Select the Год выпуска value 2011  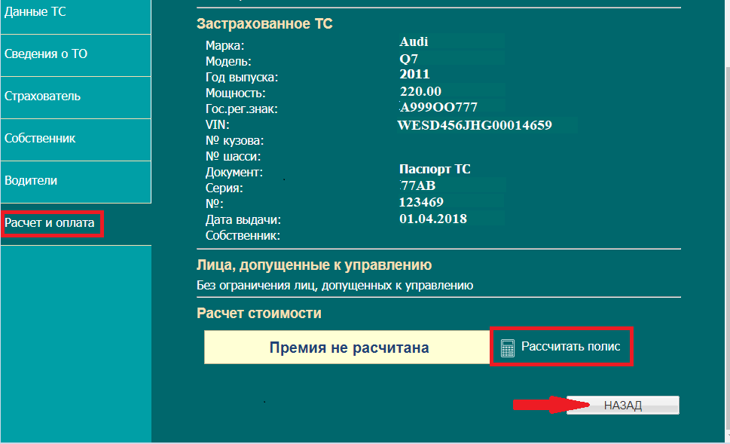[414, 74]
